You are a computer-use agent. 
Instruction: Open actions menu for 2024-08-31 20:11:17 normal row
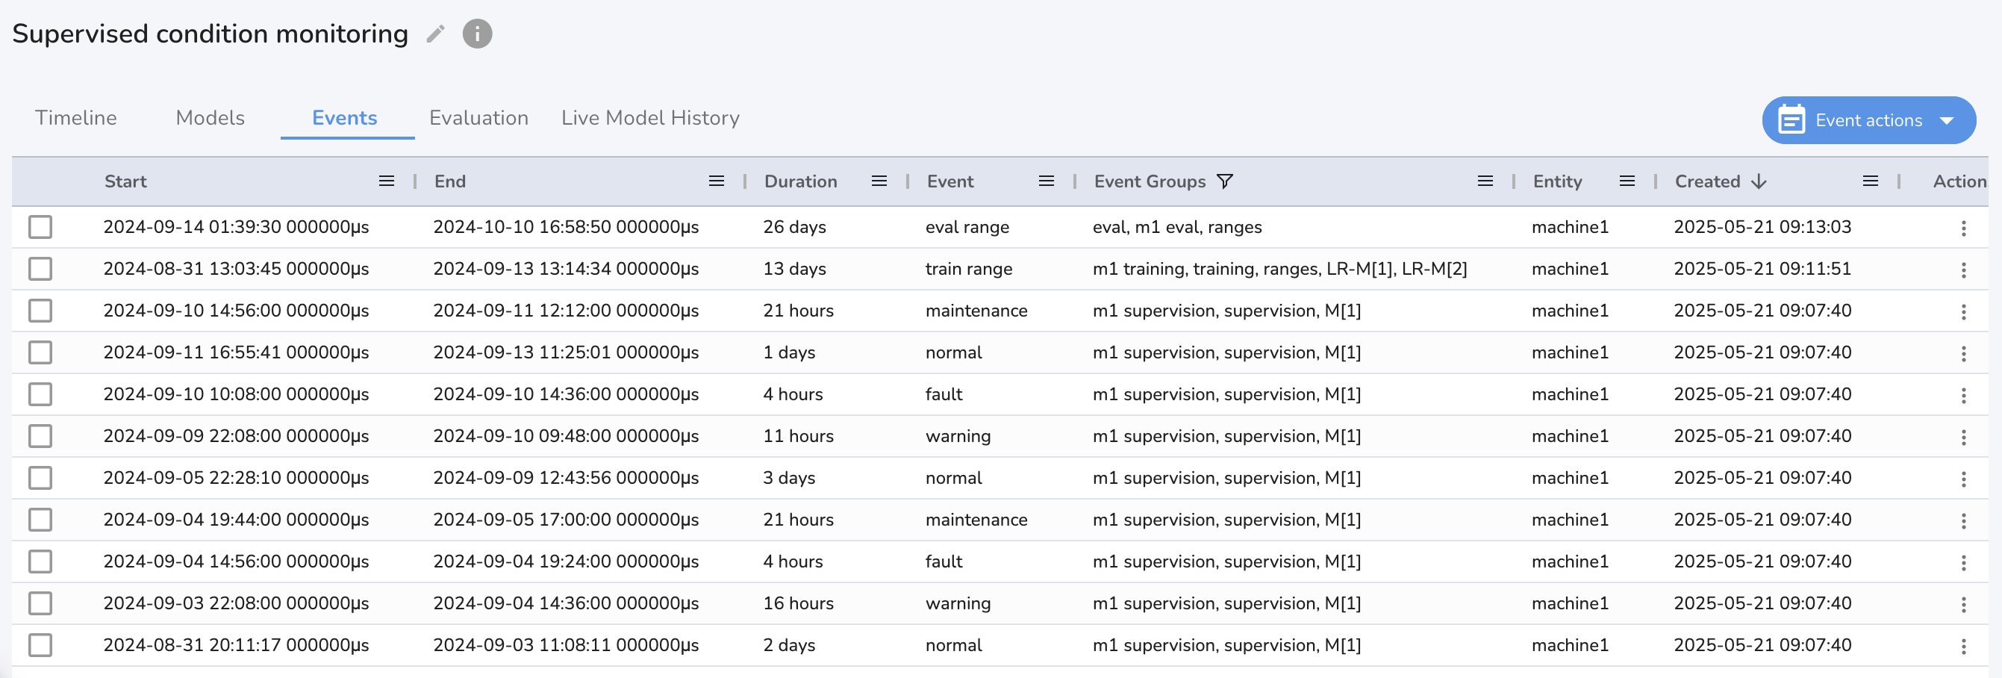point(1963,647)
